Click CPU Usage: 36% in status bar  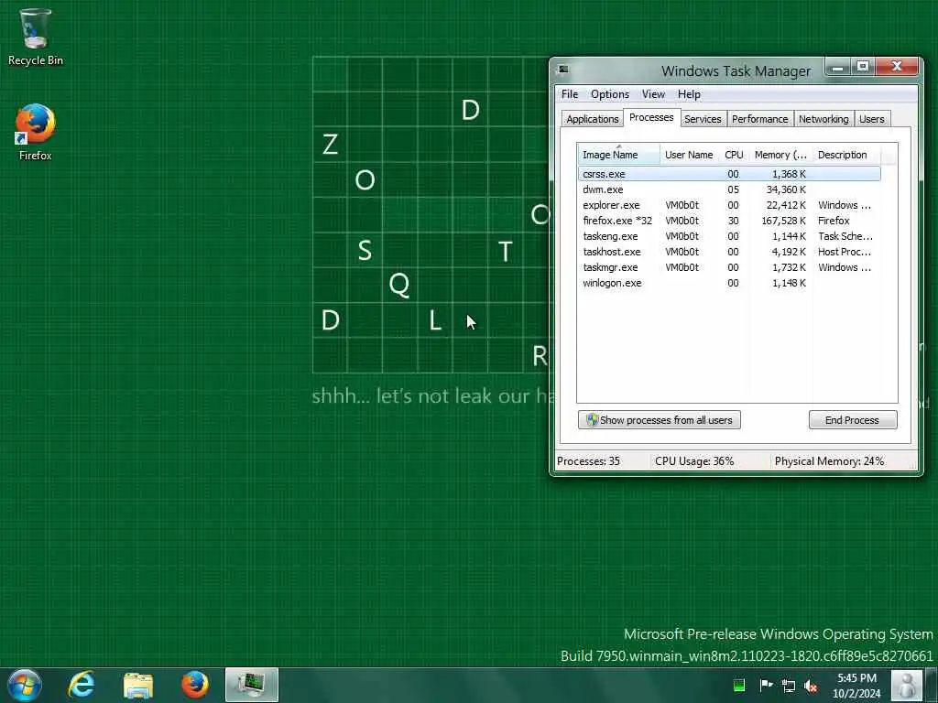click(694, 461)
